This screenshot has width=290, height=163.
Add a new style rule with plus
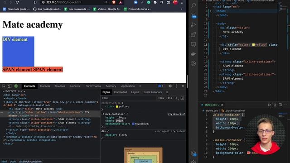tap(176, 98)
